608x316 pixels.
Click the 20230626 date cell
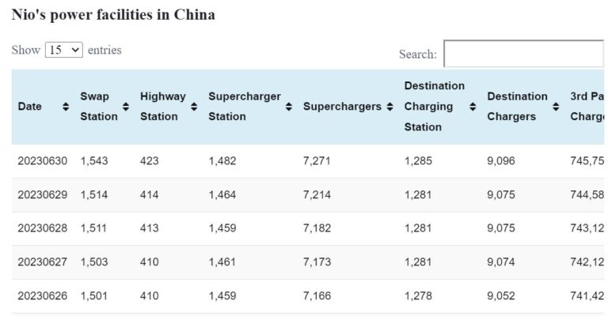point(43,296)
